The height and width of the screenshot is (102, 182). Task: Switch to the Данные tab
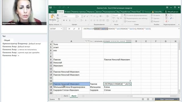(99, 12)
